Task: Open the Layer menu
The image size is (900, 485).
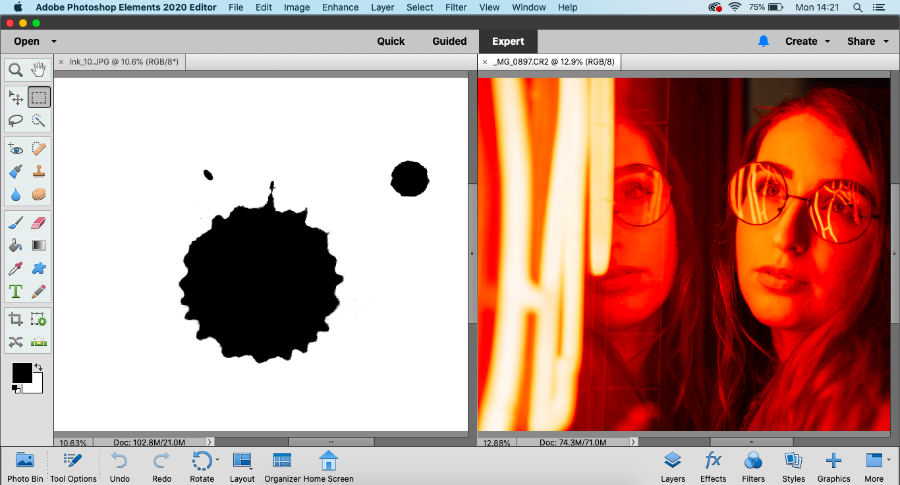Action: tap(382, 7)
